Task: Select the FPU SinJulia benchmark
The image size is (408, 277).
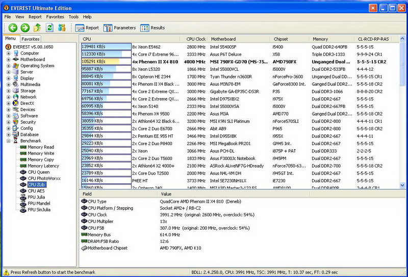Action: (x=39, y=210)
